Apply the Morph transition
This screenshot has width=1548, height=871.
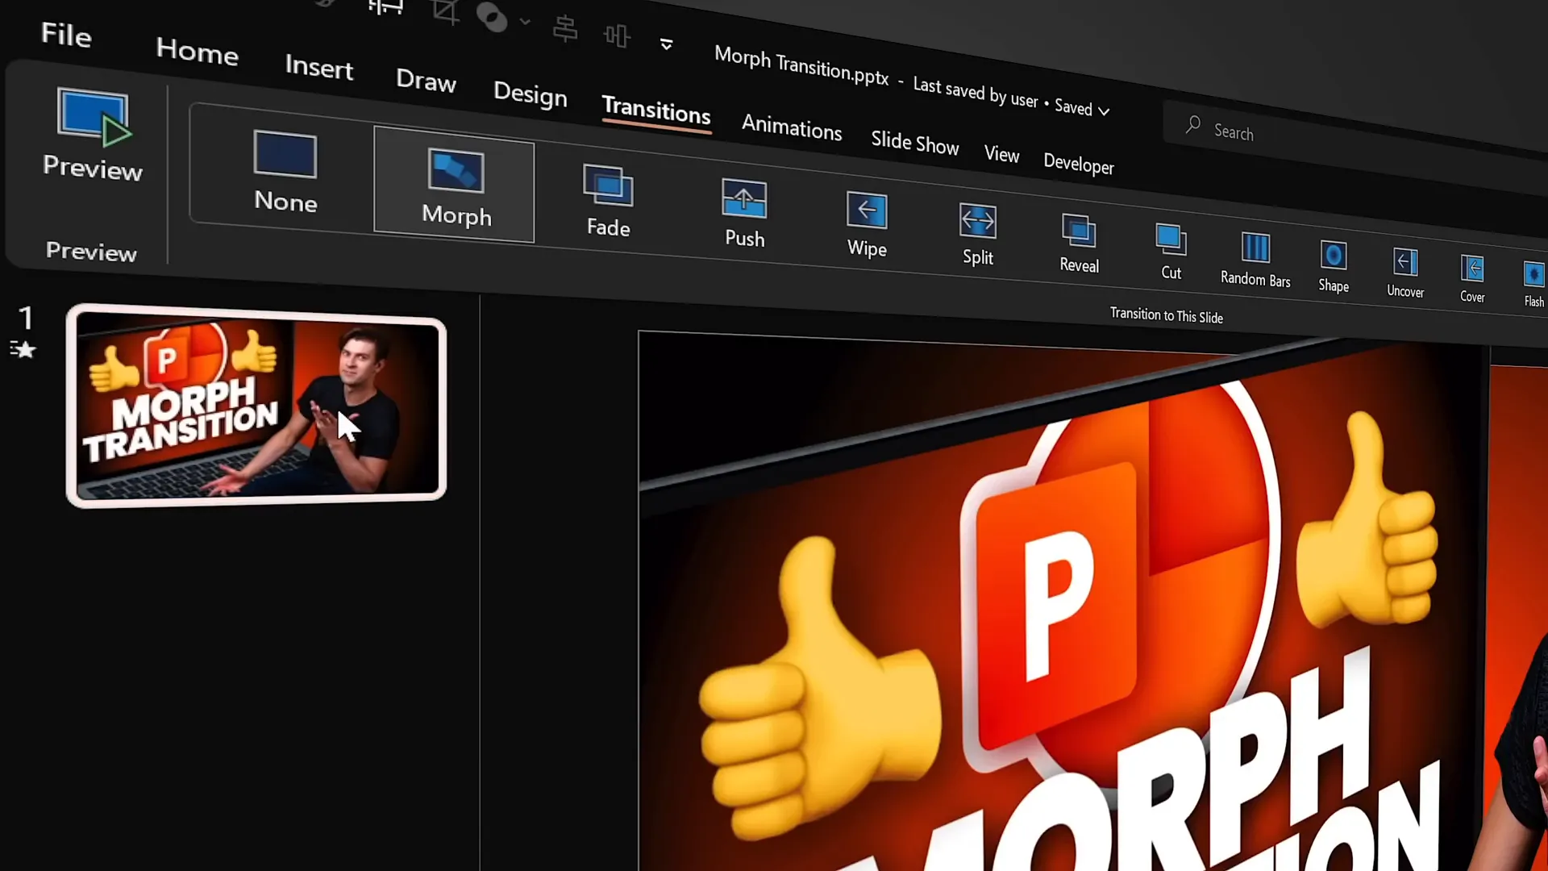pos(456,186)
